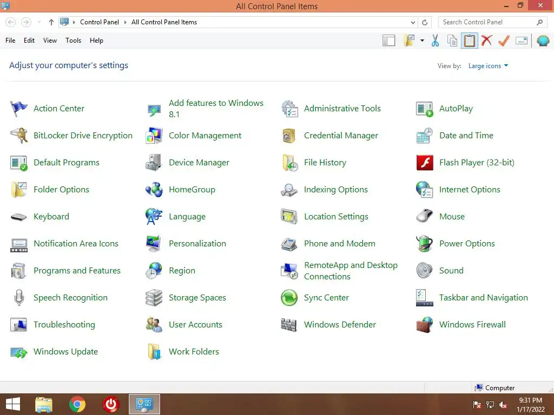The width and height of the screenshot is (554, 415).
Task: Expand the recent locations arrow beside Forward
Action: 39,22
